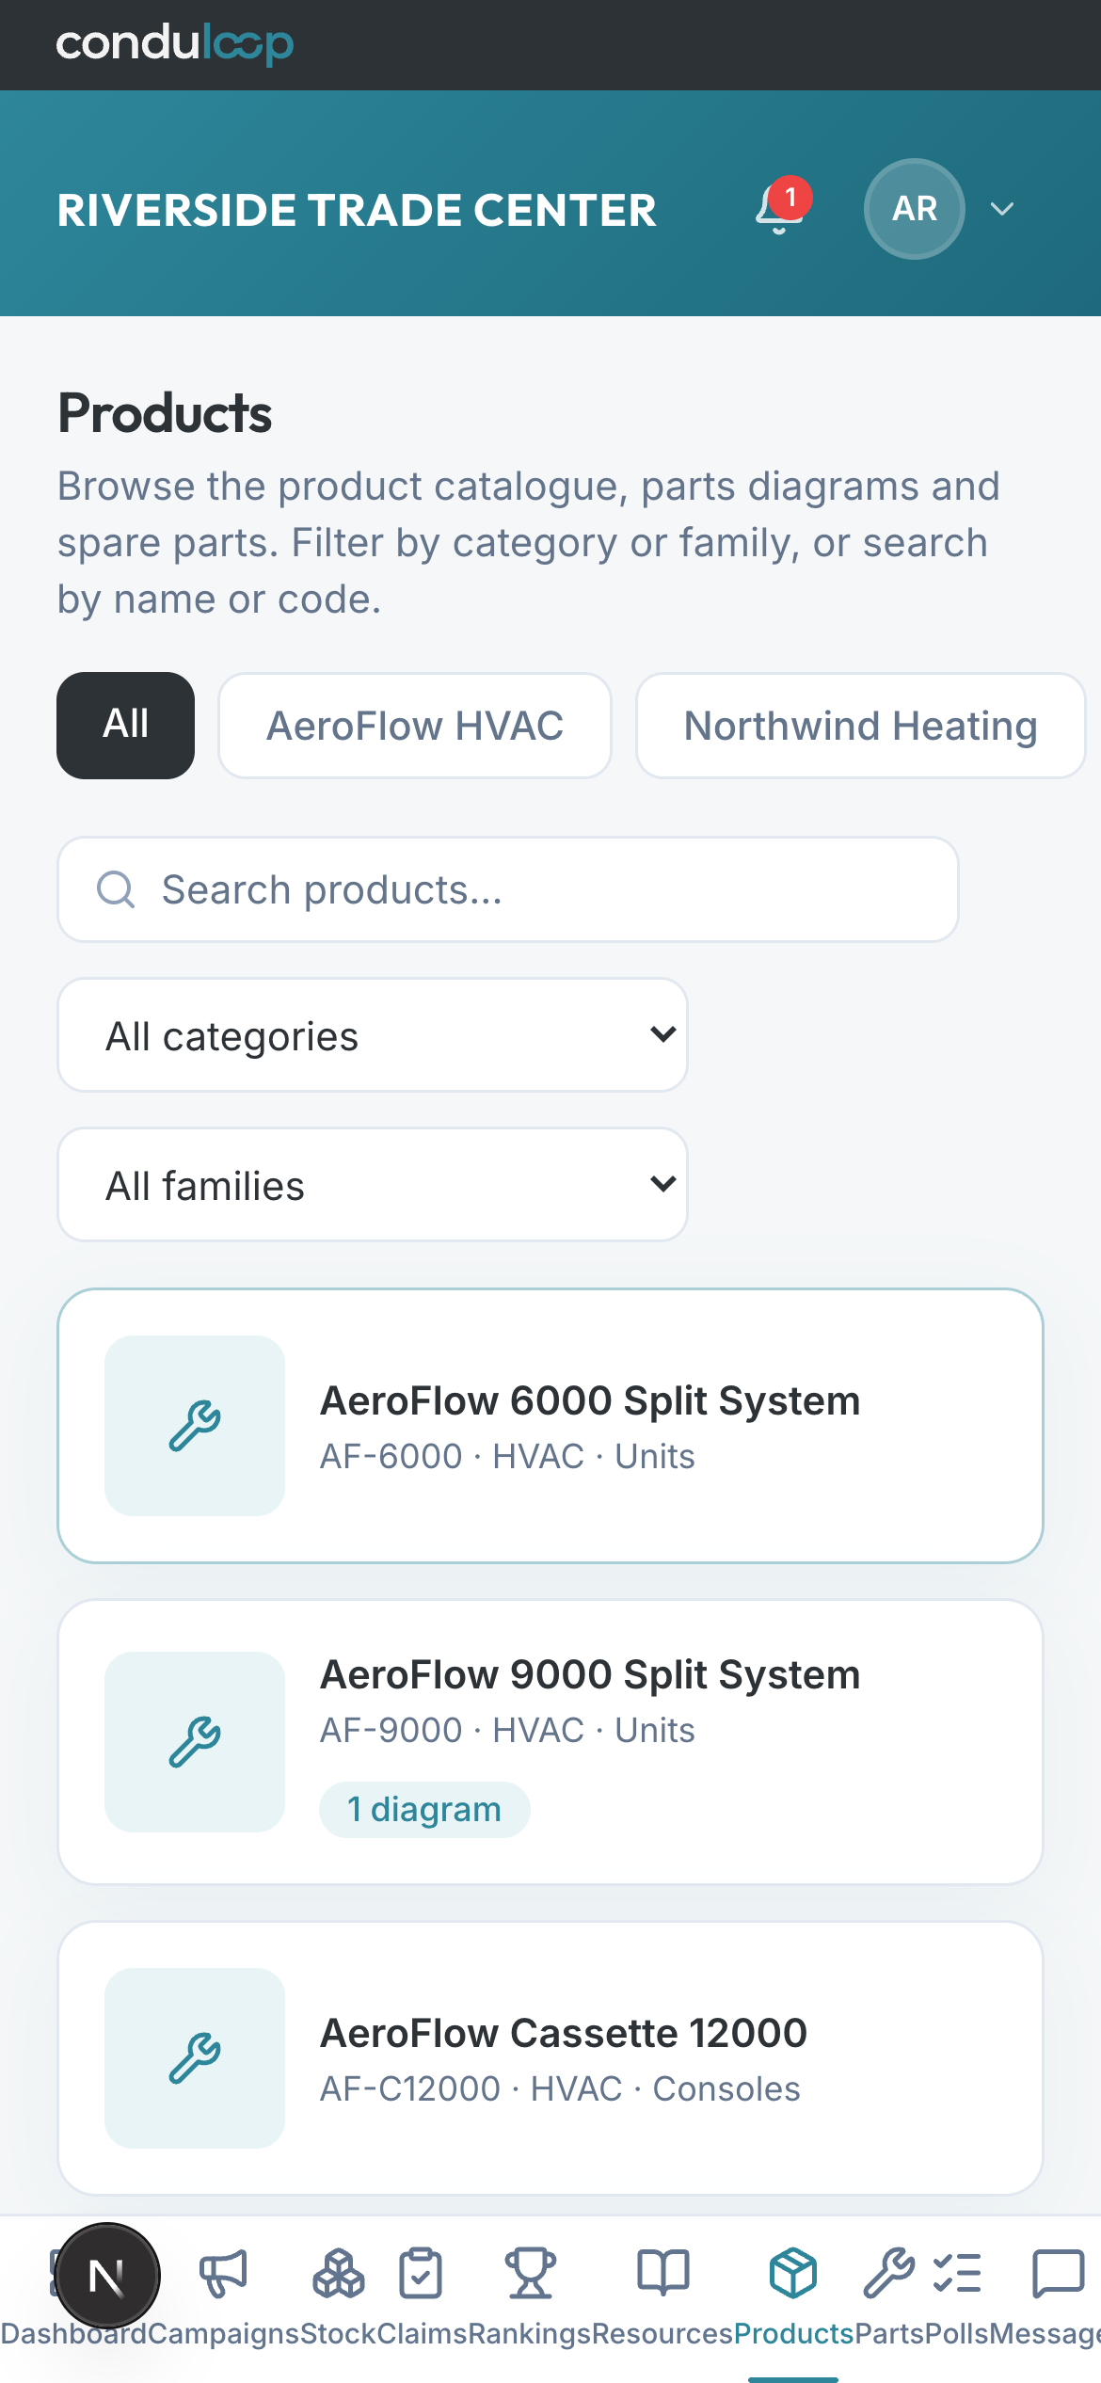Select the Products cube icon
This screenshot has width=1101, height=2383.
click(x=793, y=2274)
